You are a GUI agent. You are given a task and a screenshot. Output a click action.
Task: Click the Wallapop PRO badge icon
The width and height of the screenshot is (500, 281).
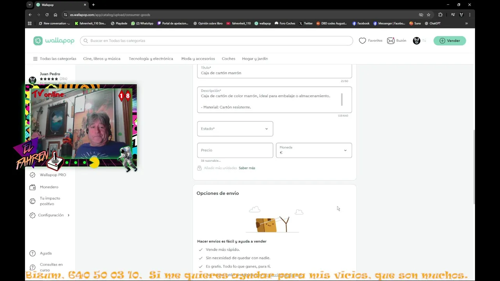[x=32, y=175]
